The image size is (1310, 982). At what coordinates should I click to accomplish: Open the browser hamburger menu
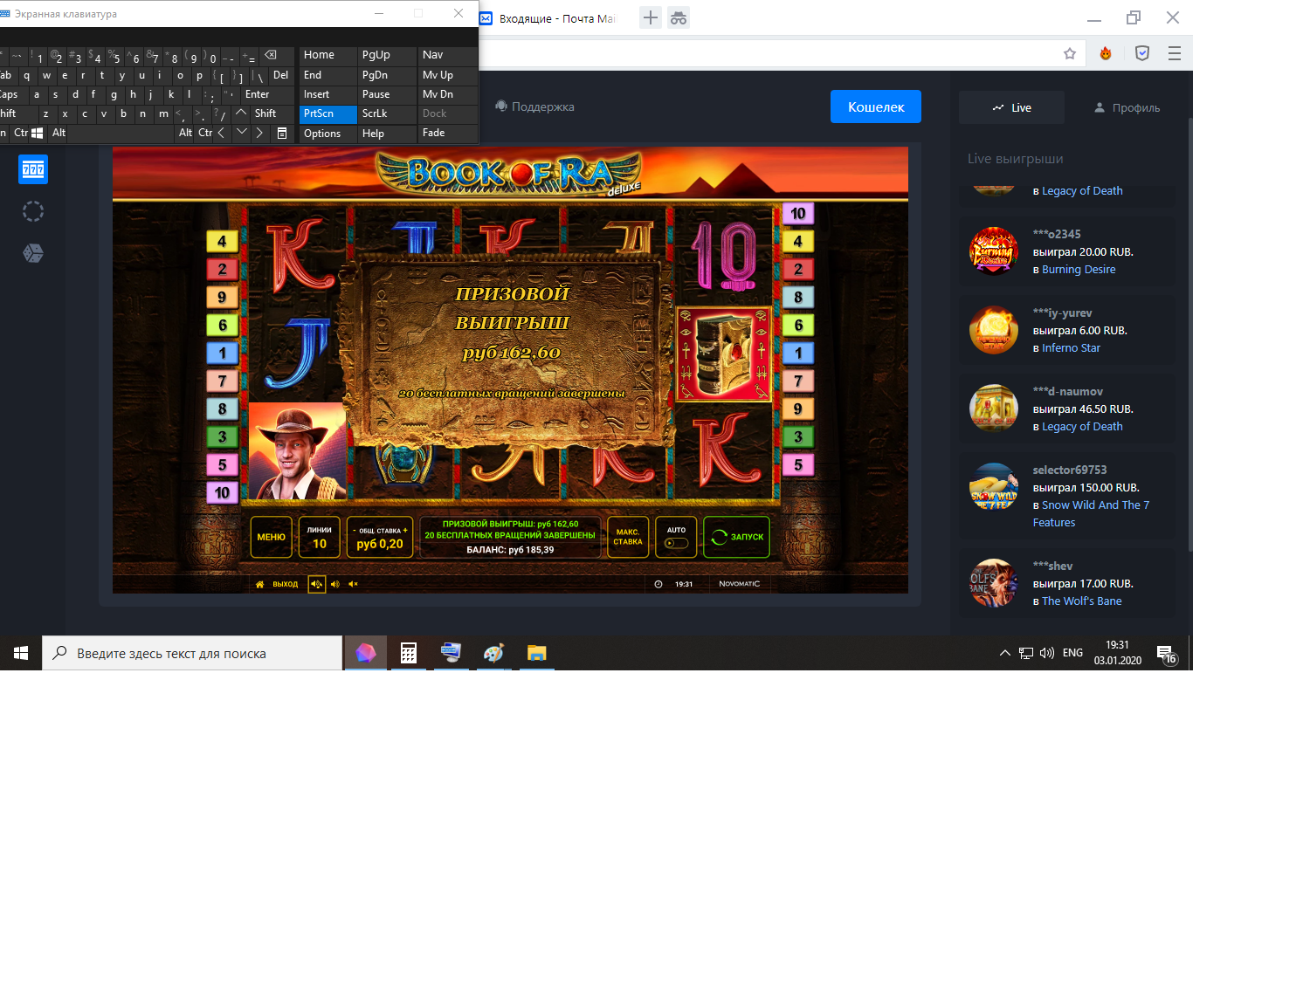1175,53
